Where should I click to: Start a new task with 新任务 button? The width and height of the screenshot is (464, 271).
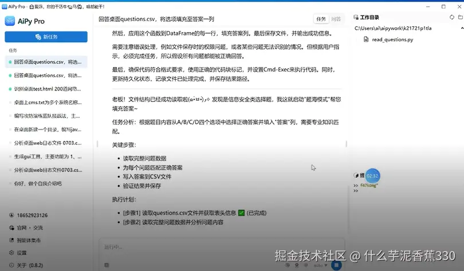[46, 37]
